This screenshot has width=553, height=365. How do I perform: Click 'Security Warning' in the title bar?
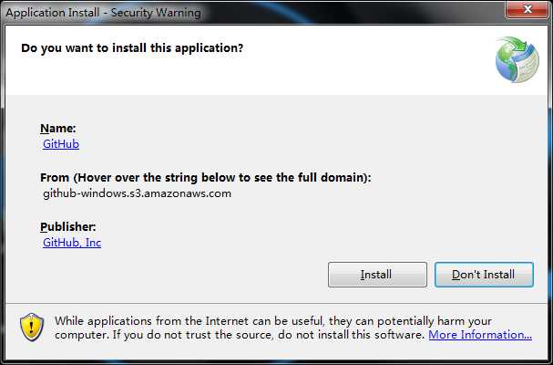coord(156,13)
